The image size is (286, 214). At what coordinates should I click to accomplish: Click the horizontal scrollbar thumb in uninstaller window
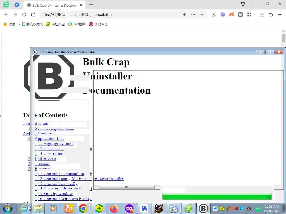(x=127, y=187)
